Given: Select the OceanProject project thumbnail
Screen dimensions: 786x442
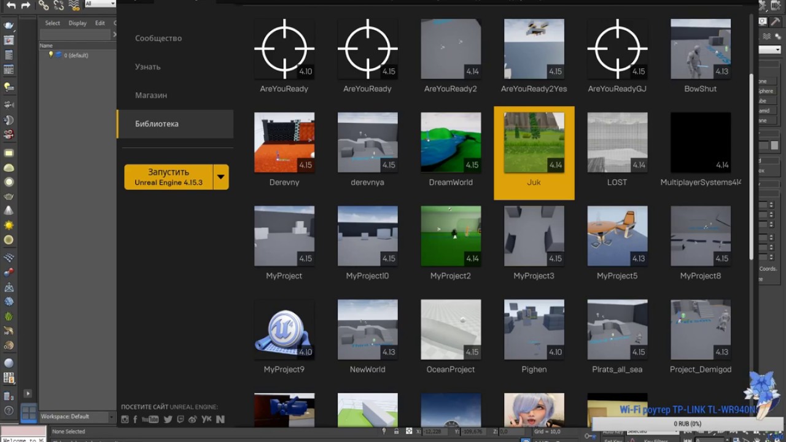Looking at the screenshot, I should [451, 330].
